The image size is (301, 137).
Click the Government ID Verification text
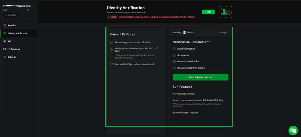[191, 68]
